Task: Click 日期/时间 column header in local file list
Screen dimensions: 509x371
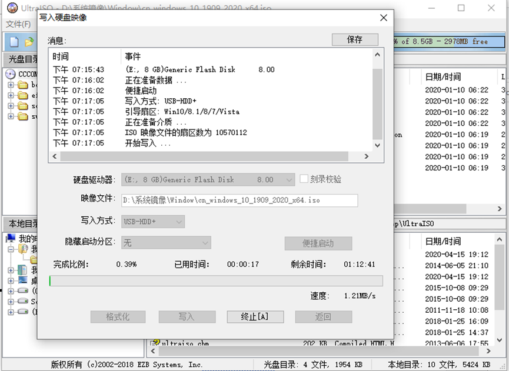Action: coord(443,241)
